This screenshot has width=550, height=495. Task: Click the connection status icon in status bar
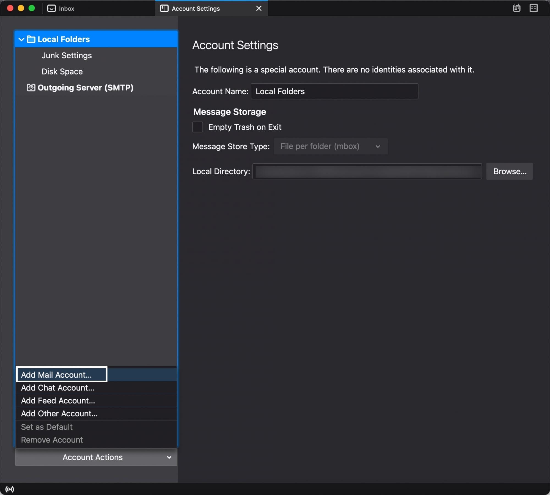click(x=10, y=489)
